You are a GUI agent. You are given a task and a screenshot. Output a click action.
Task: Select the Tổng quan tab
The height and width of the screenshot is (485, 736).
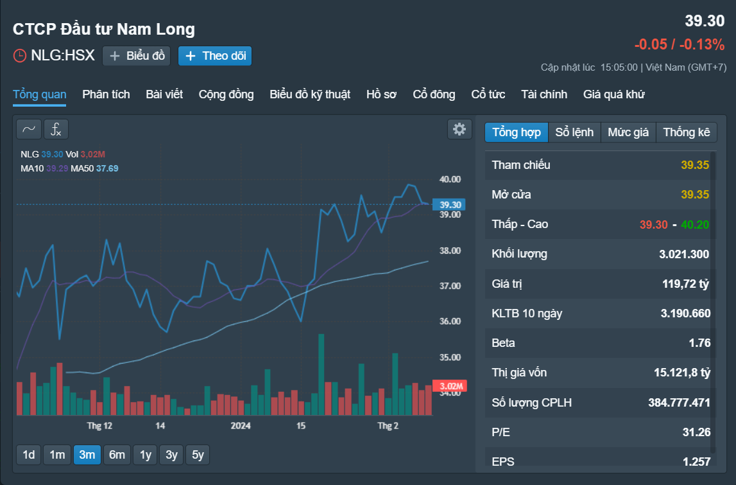coord(39,94)
